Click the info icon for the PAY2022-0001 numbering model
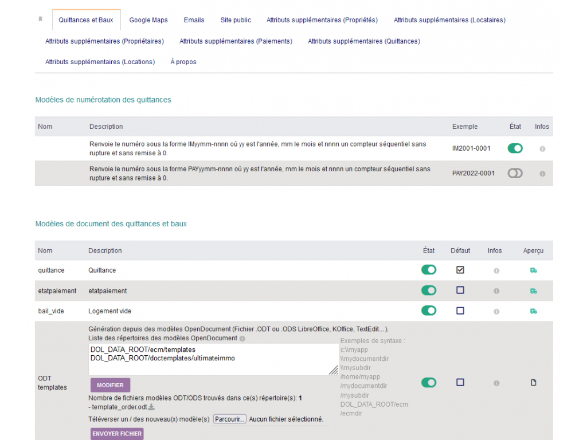587x440 pixels. click(542, 174)
